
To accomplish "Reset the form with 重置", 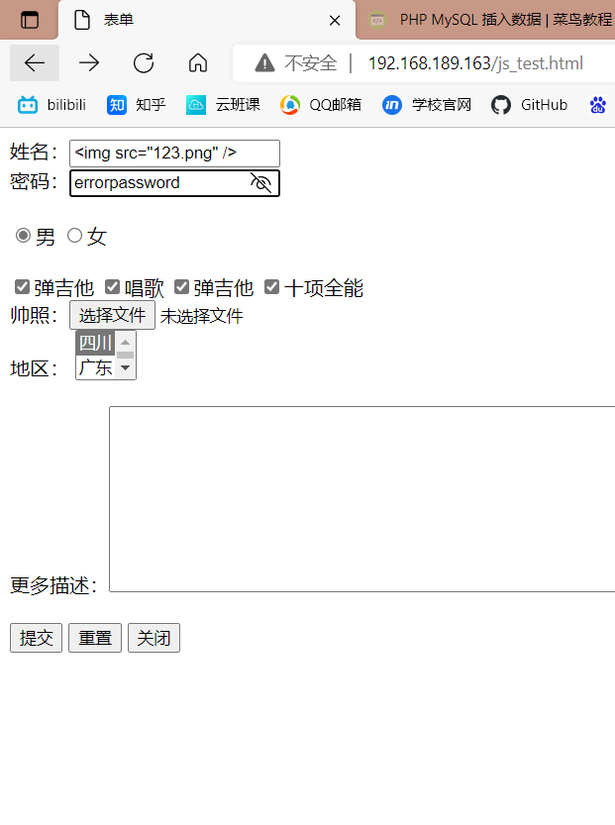I will coord(95,638).
